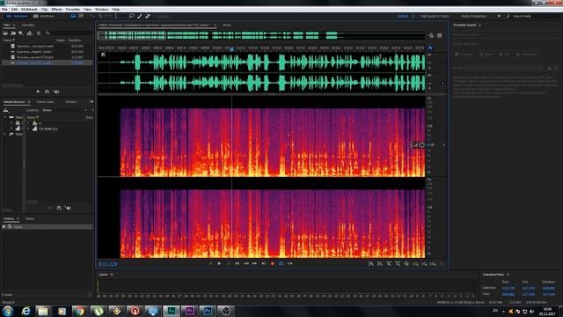Click Insert into Multitrack icon in Files panel
This screenshot has width=563, height=317.
click(30, 33)
